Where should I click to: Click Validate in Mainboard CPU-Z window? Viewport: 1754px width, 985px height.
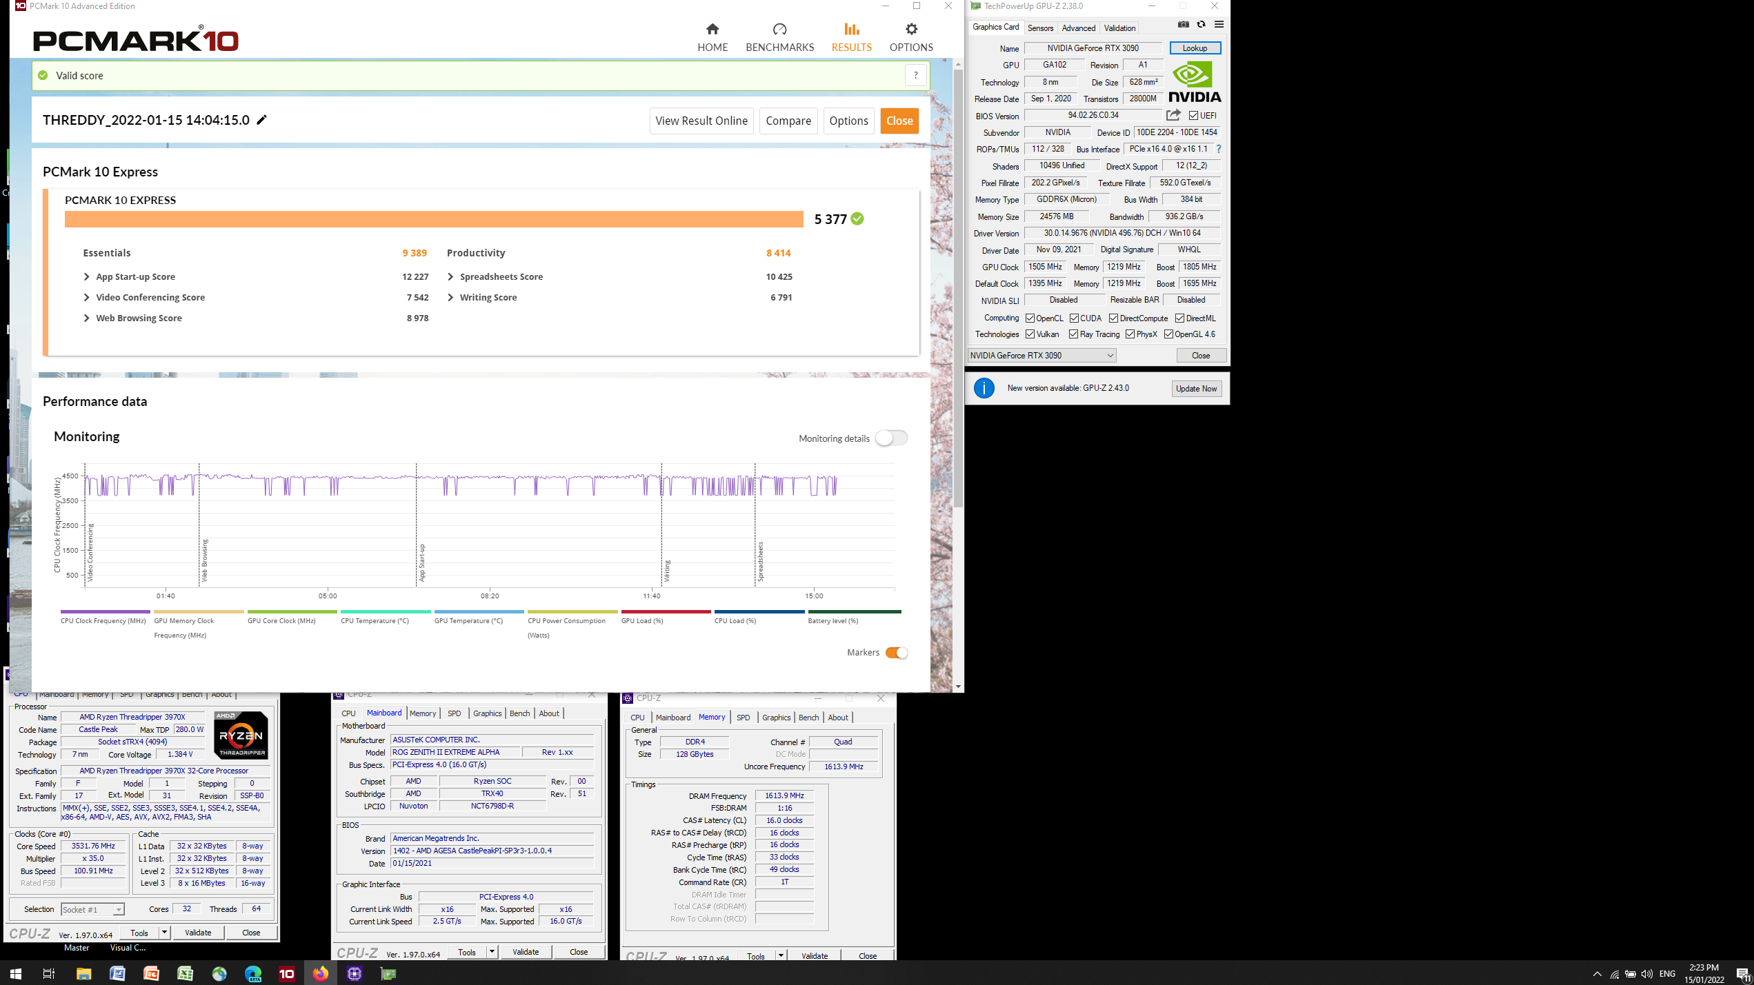(525, 952)
